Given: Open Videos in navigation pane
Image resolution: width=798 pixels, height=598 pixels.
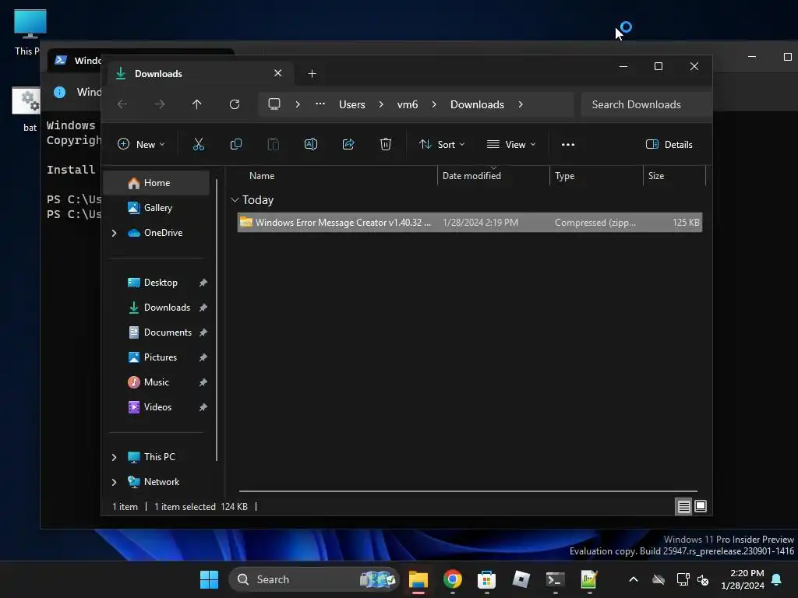Looking at the screenshot, I should pyautogui.click(x=157, y=407).
